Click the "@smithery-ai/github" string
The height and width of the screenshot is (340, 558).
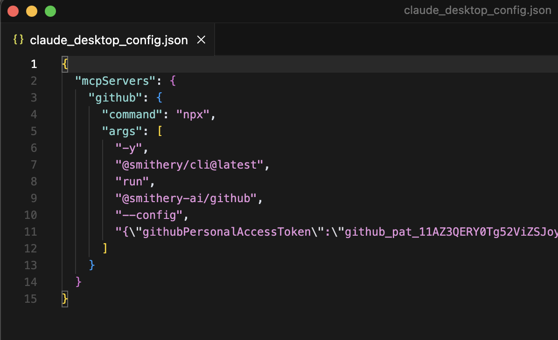(x=186, y=198)
